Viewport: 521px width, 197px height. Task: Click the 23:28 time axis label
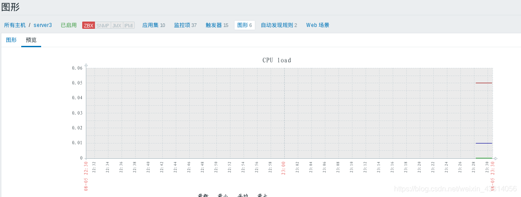[474, 166]
